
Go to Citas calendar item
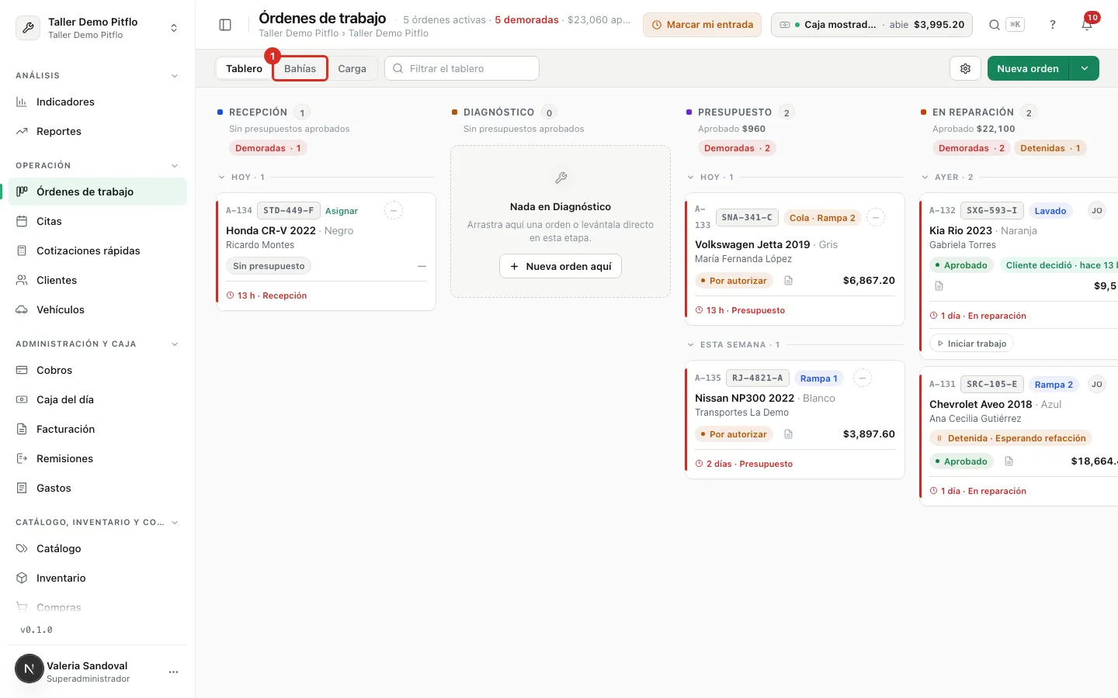(97, 221)
